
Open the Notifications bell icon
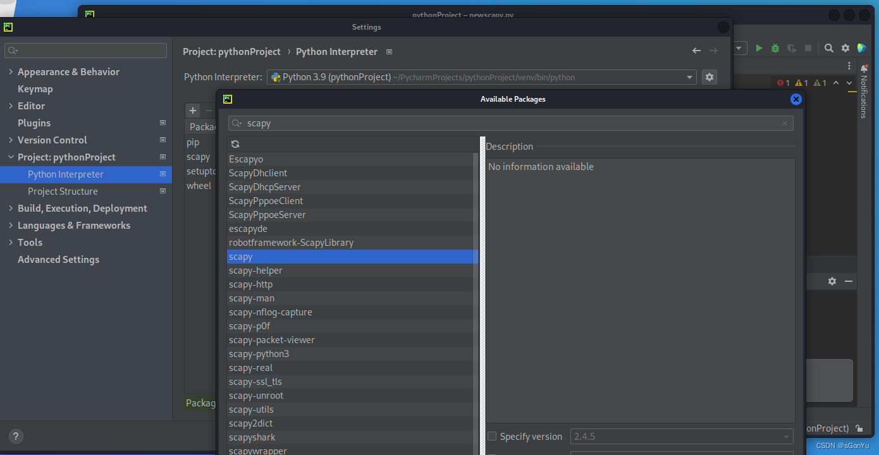click(864, 68)
